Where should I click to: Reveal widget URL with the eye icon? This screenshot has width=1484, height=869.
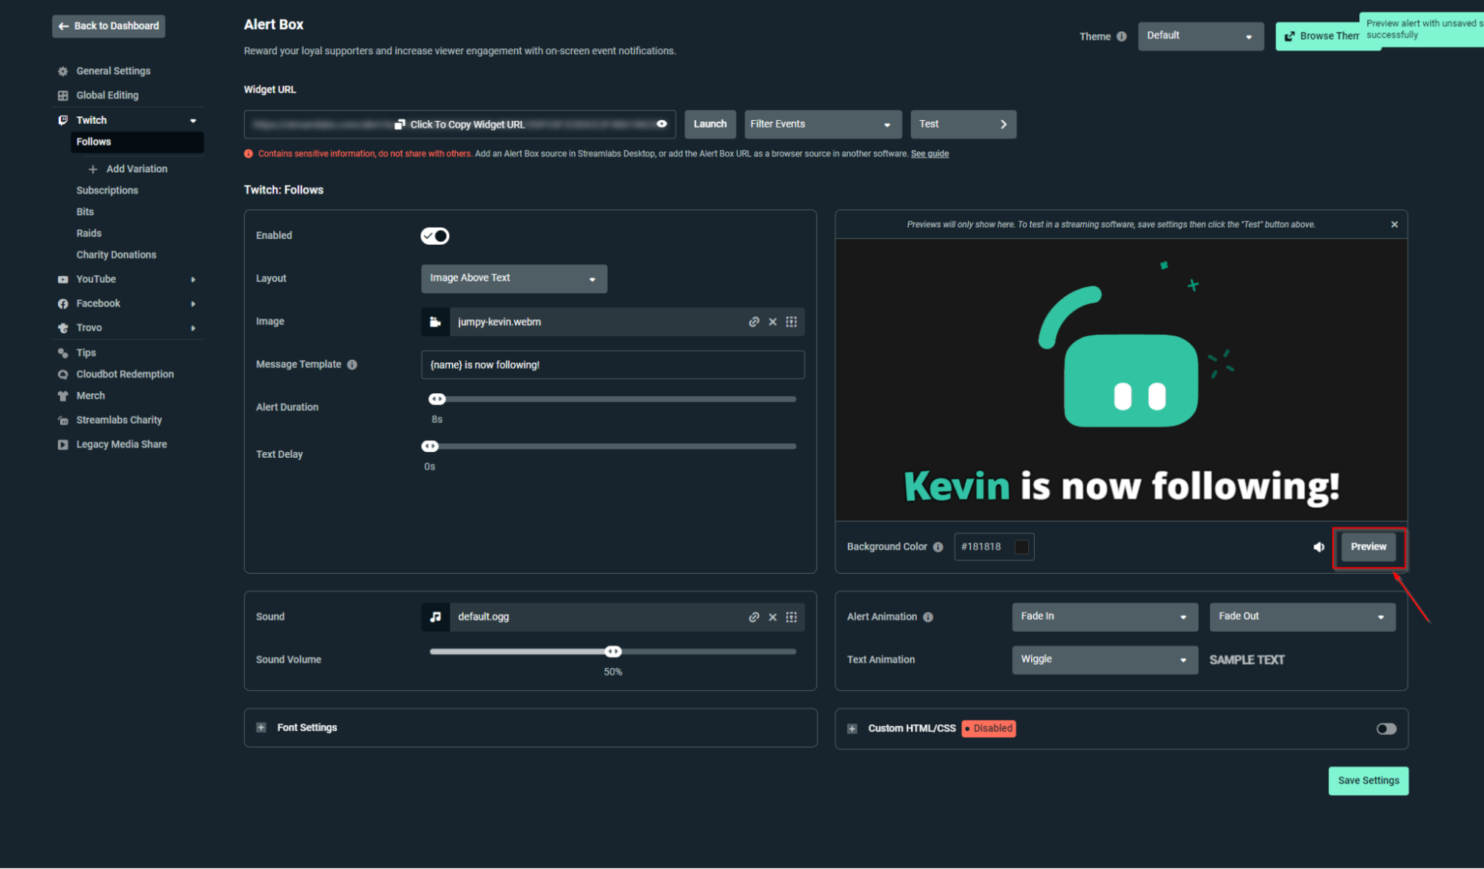(661, 124)
